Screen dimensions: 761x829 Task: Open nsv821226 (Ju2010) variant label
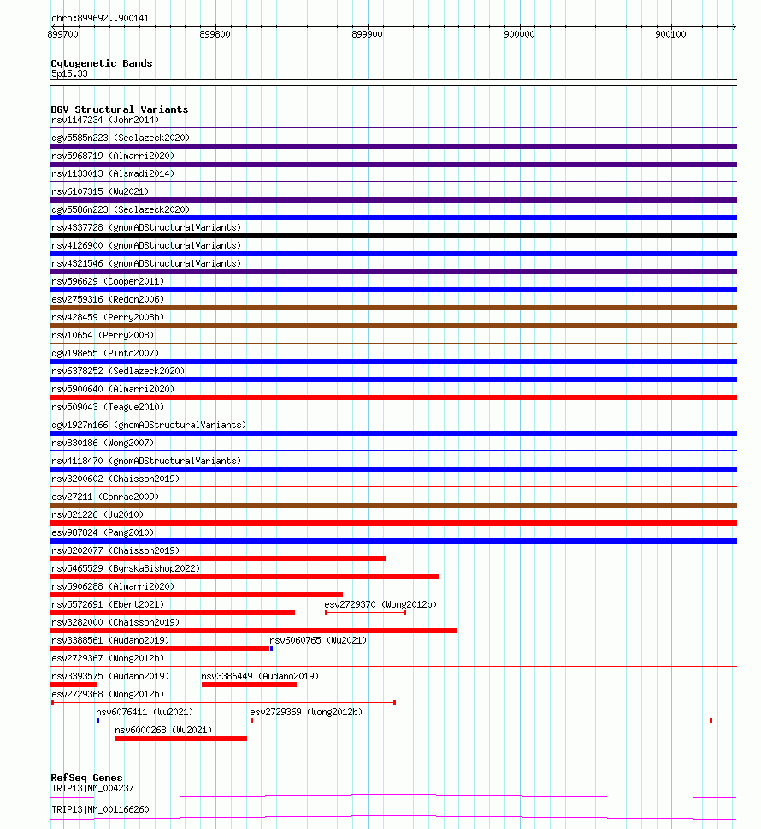(x=97, y=515)
